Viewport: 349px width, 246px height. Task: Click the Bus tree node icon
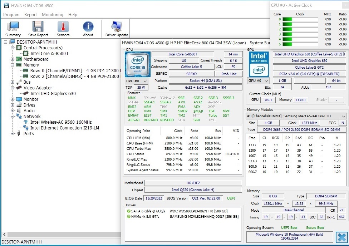[19, 82]
